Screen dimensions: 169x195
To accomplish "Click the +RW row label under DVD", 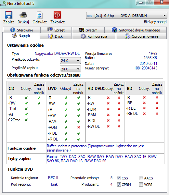I will point(52,116).
